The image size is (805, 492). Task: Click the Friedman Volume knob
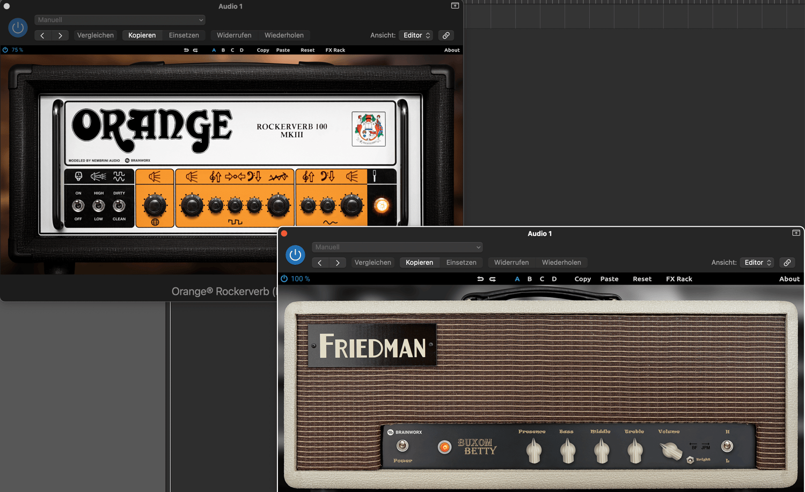coord(670,451)
